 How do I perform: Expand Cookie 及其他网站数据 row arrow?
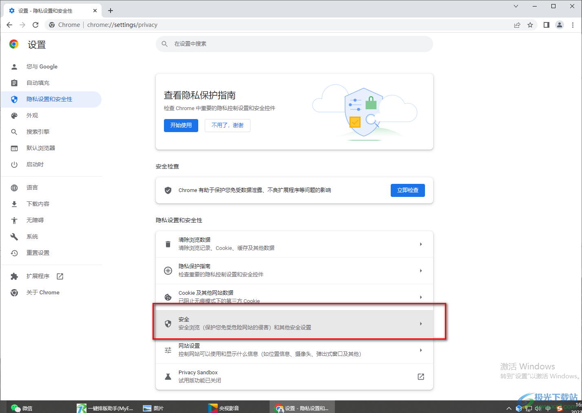[x=421, y=297]
